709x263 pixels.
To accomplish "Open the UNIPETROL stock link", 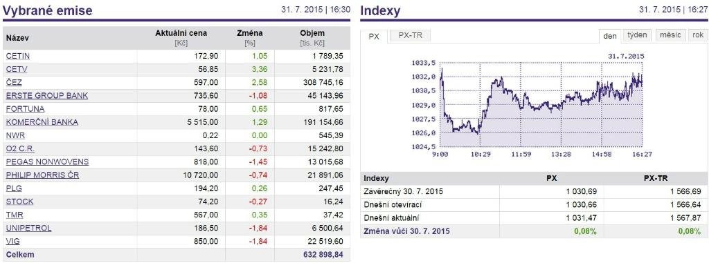I will tap(29, 228).
